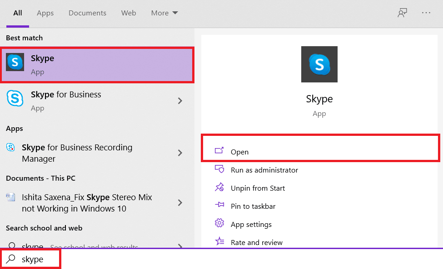Click Open to launch Skype
The width and height of the screenshot is (443, 269).
tap(241, 152)
